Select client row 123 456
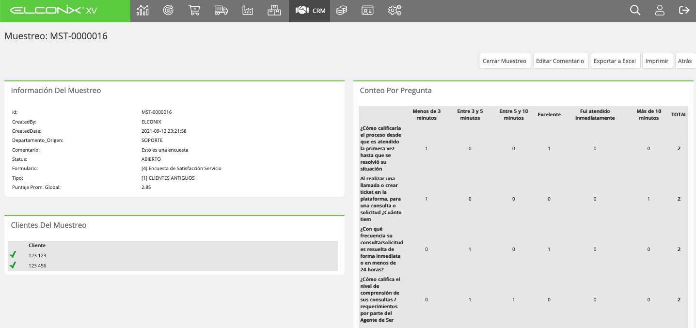 tap(173, 266)
